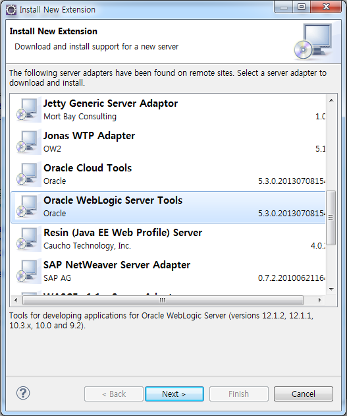Click the OW2 vendor label
This screenshot has height=416, width=347.
[x=52, y=148]
